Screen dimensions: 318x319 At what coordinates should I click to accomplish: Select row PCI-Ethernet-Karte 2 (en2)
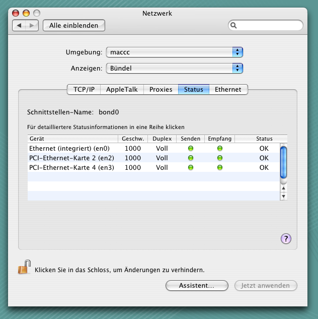[154, 158]
